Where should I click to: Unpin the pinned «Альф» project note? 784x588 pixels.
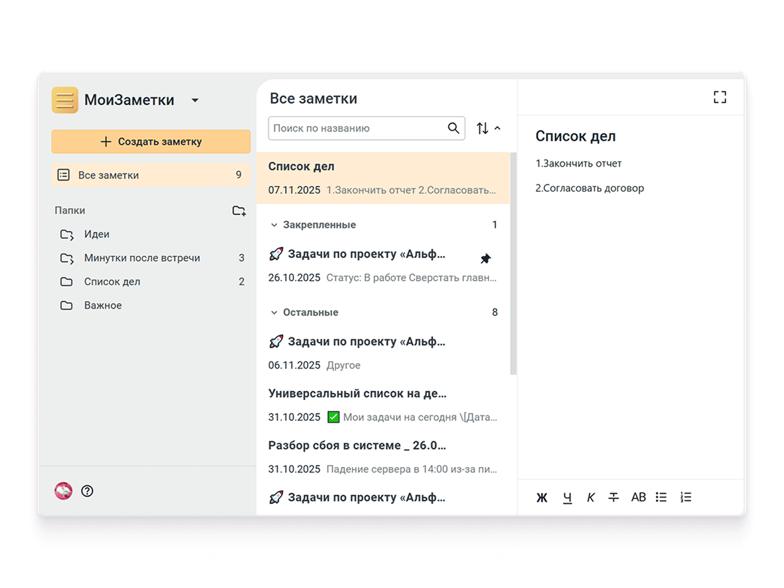click(485, 258)
